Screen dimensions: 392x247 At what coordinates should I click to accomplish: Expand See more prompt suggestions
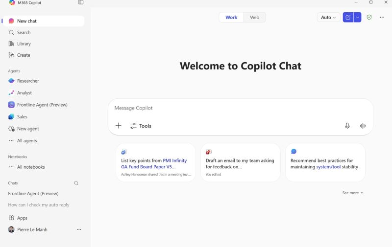[353, 193]
